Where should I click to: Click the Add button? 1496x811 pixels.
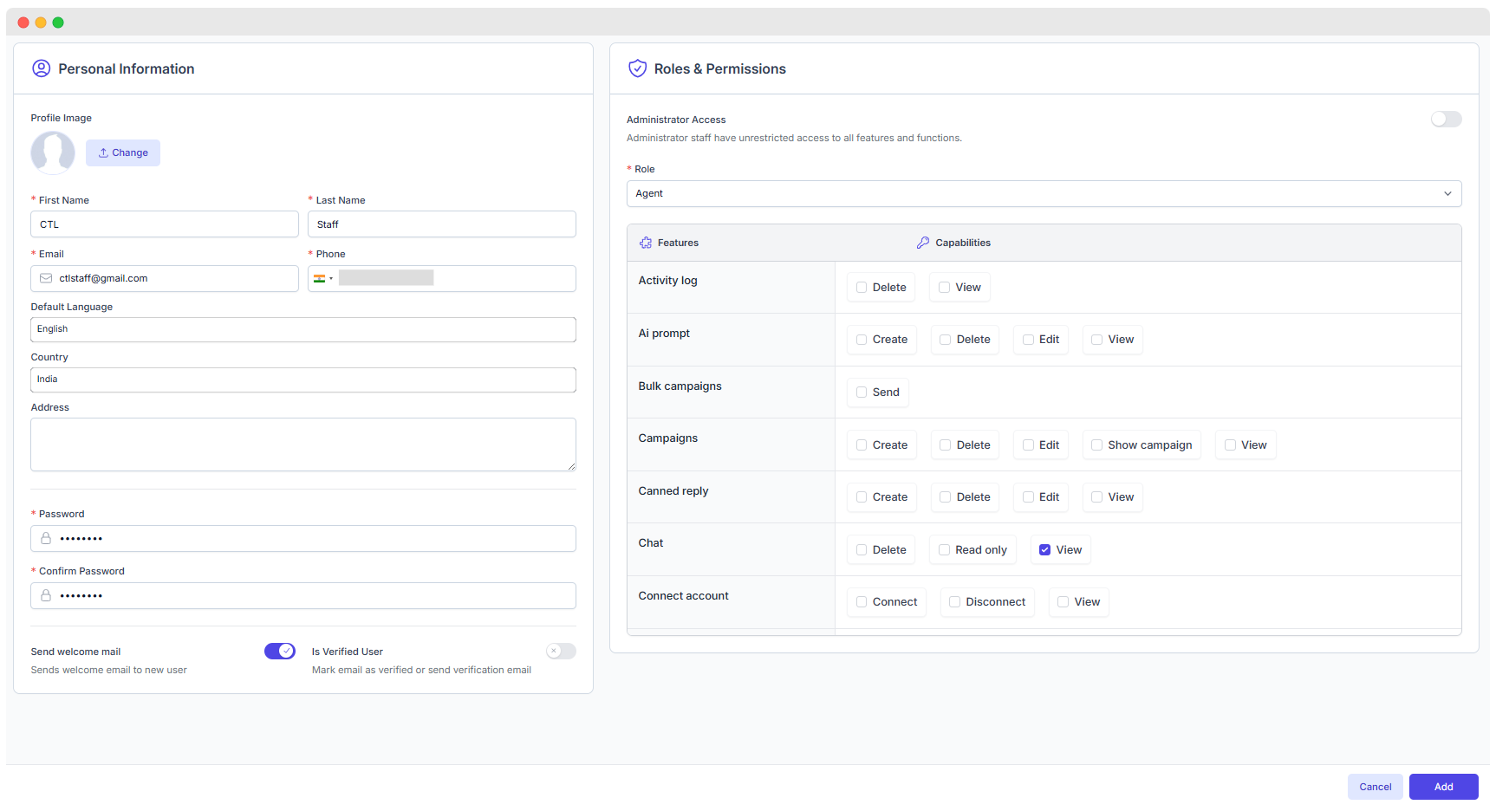[x=1443, y=787]
